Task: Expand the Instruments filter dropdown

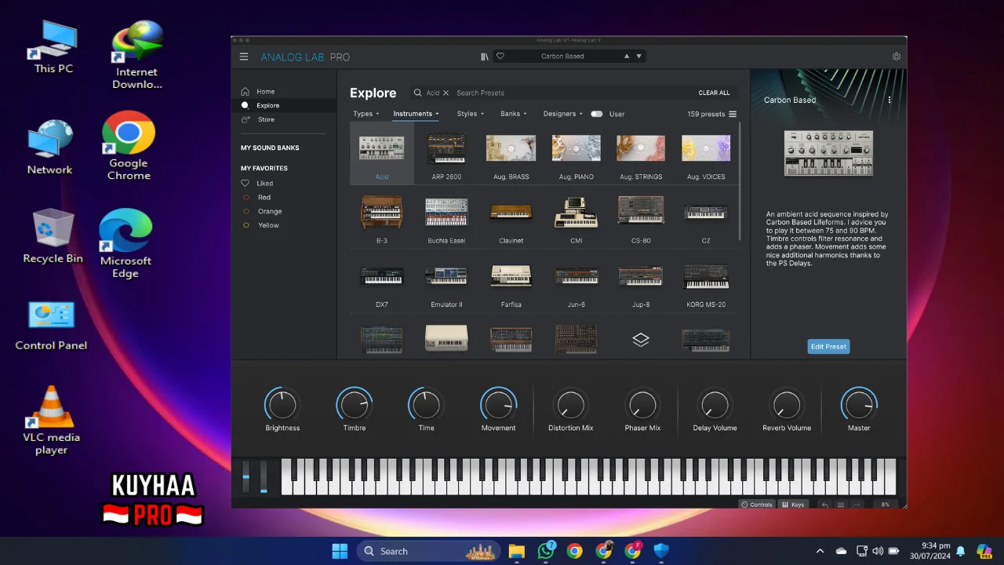Action: pos(416,114)
